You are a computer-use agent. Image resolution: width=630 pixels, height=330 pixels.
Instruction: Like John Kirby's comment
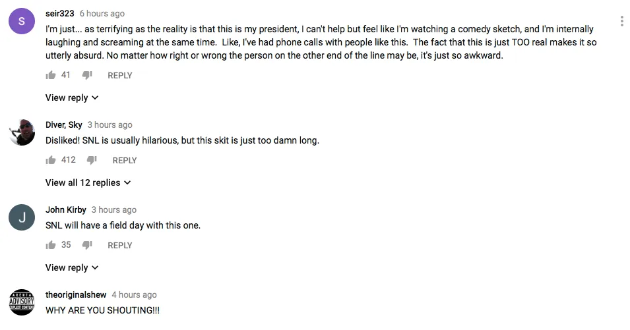coord(50,245)
